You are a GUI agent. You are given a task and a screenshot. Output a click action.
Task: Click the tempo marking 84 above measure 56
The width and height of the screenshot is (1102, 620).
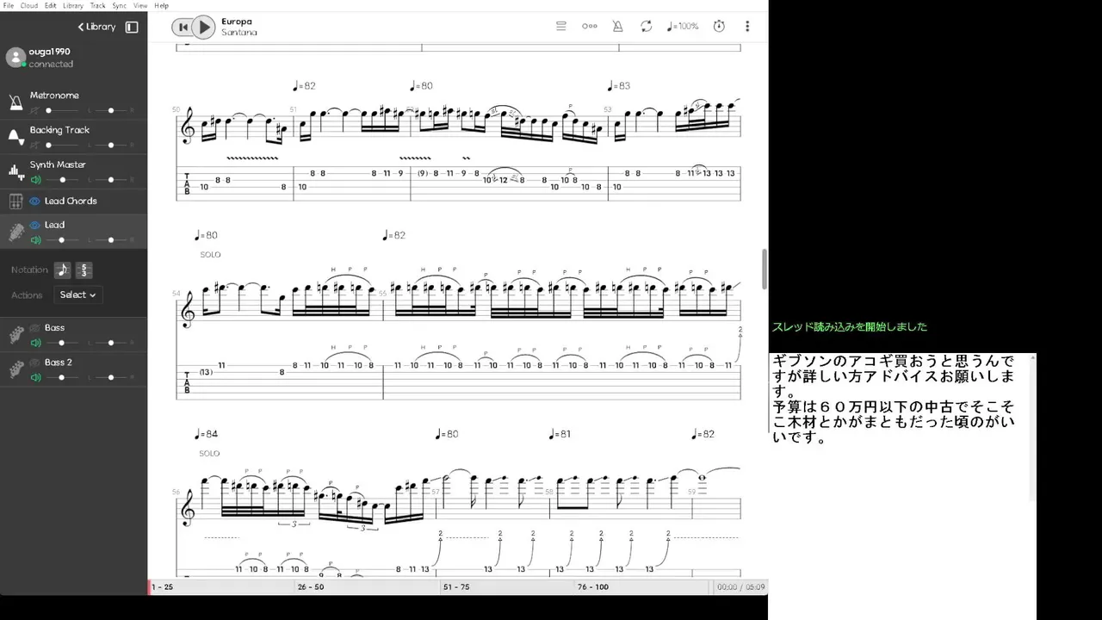coord(207,434)
